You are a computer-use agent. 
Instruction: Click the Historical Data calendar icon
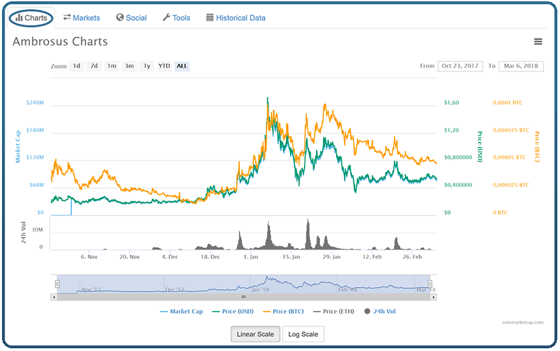tap(210, 17)
